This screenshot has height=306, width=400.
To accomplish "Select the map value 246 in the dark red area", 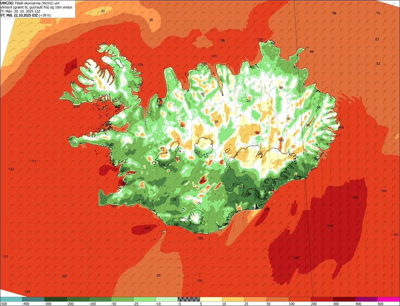I will click(x=330, y=226).
